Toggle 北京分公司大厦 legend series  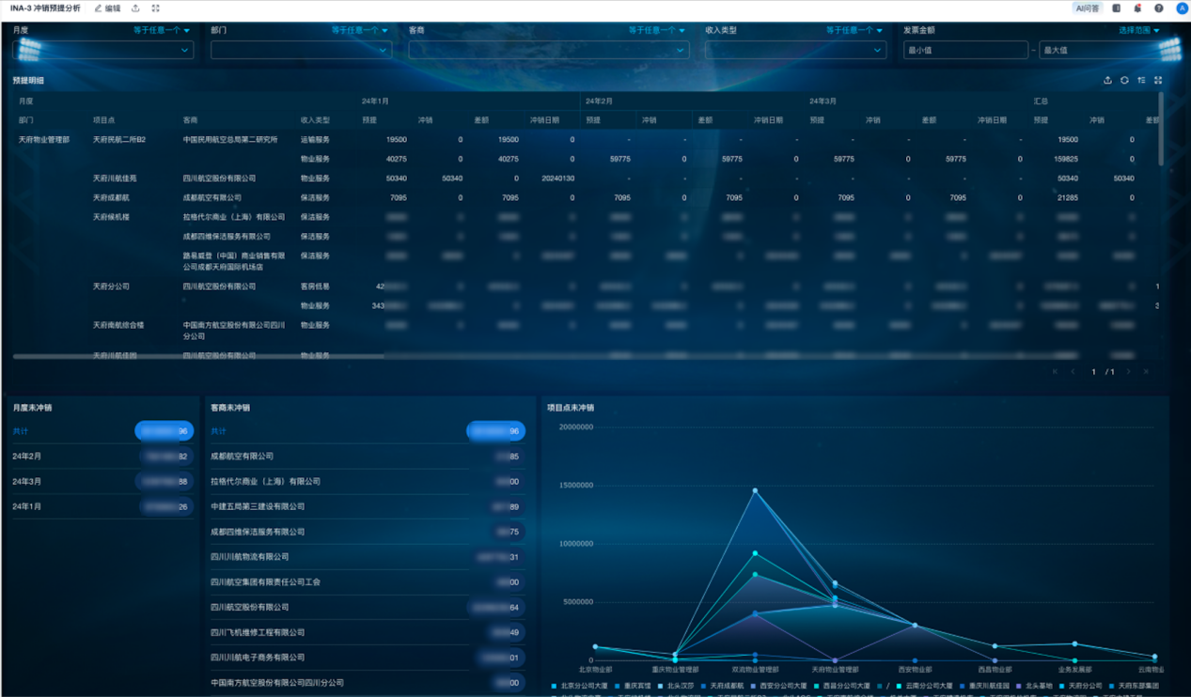coord(580,686)
